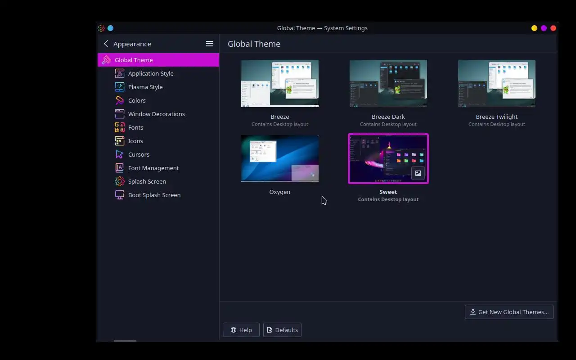Screen dimensions: 576x360
Task: Click the Appearance header label
Action: pyautogui.click(x=132, y=44)
